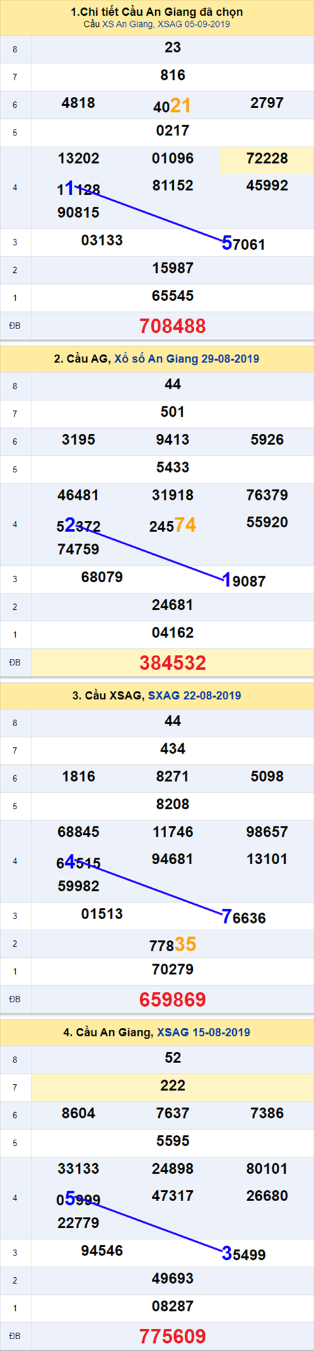Click the number 8604
The width and height of the screenshot is (314, 1351).
pyautogui.click(x=78, y=1113)
